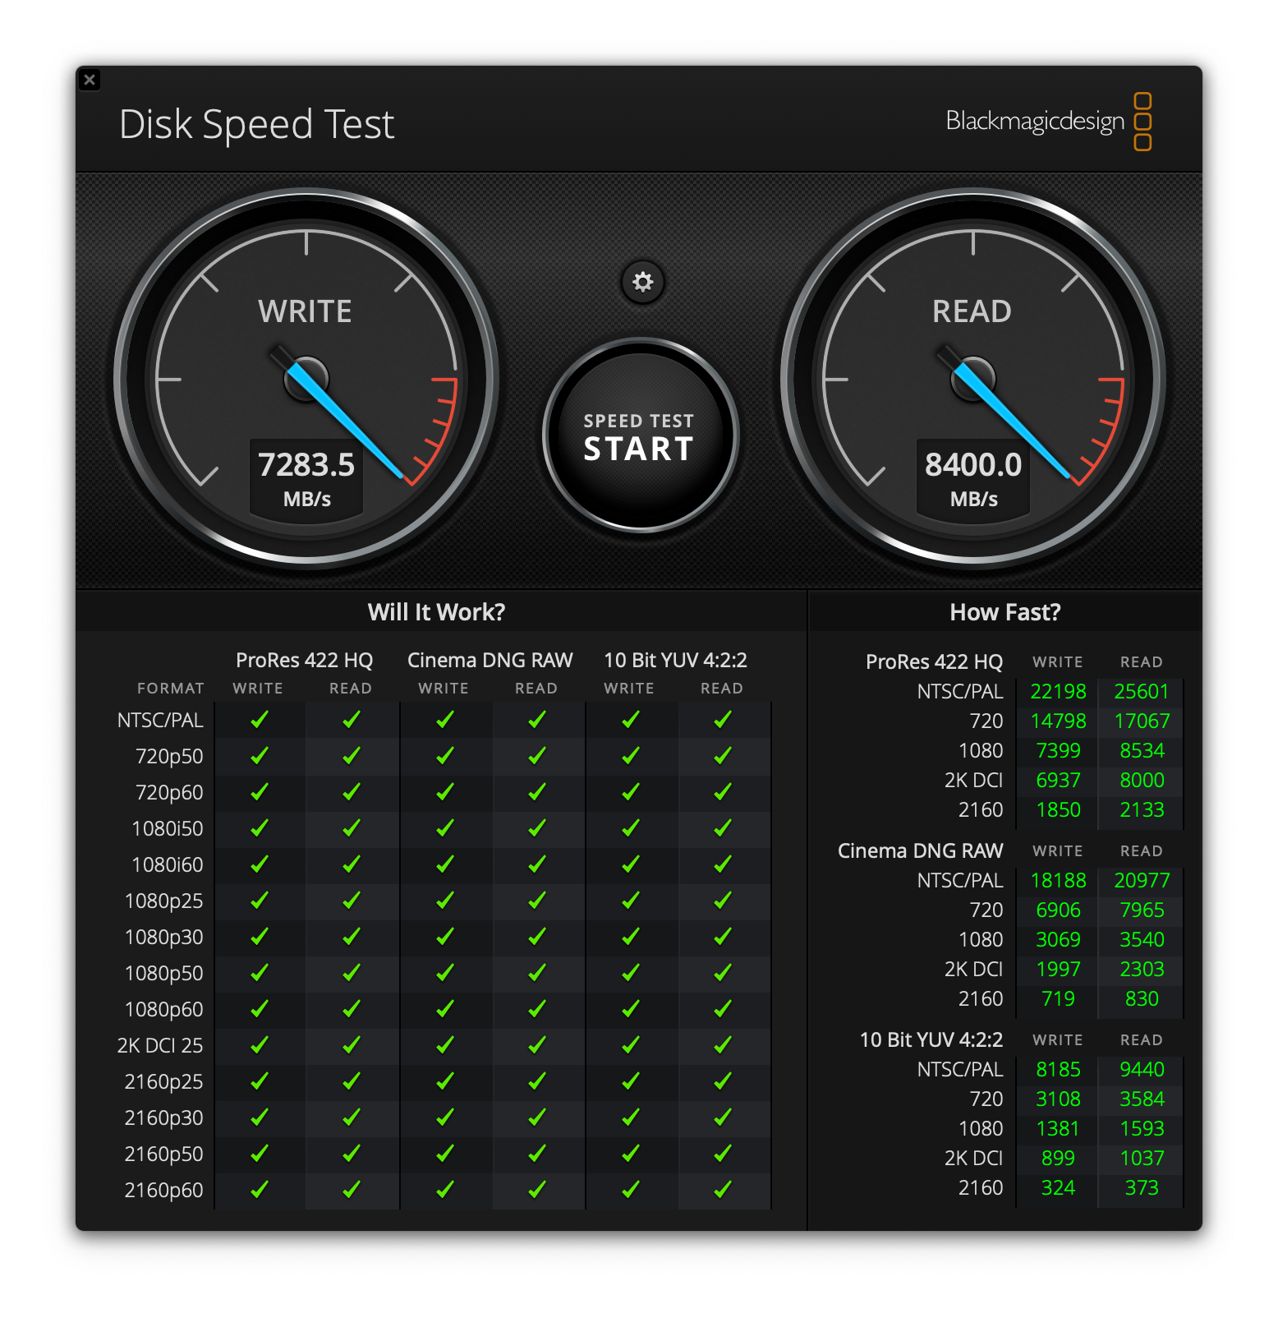Click Cinema DNG RAW write checkmark for 1080p25
This screenshot has width=1278, height=1318.
(x=445, y=901)
